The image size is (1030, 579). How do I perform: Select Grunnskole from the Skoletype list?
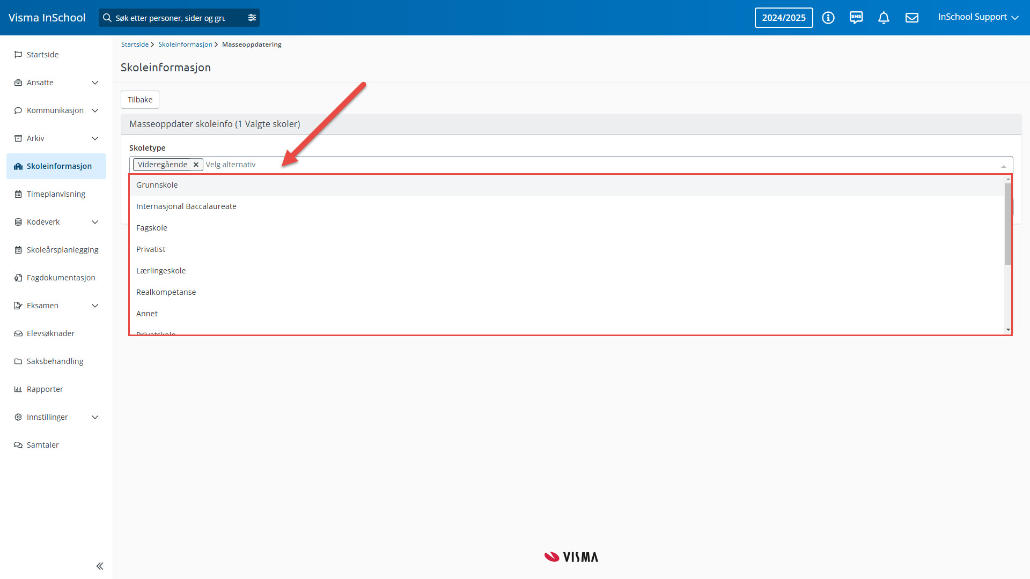[157, 185]
